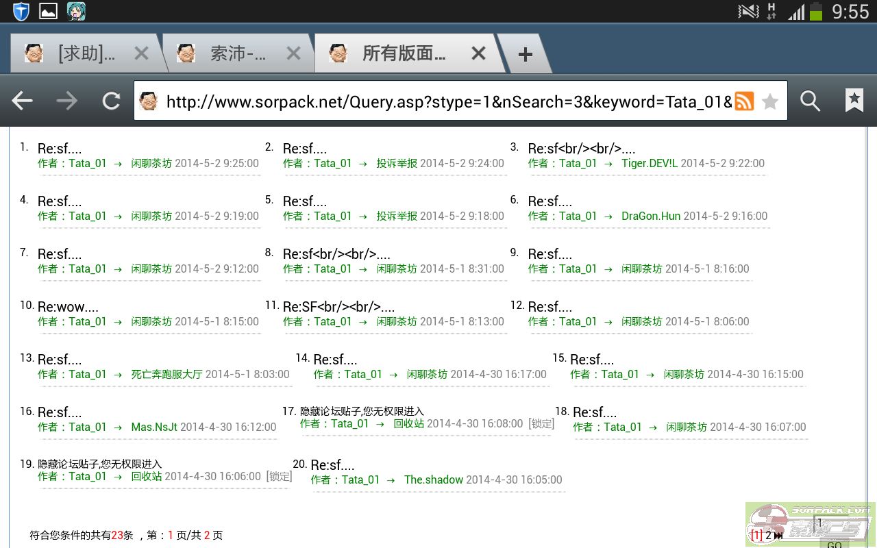Go back using the browser back arrow
This screenshot has width=877, height=548.
(23, 101)
